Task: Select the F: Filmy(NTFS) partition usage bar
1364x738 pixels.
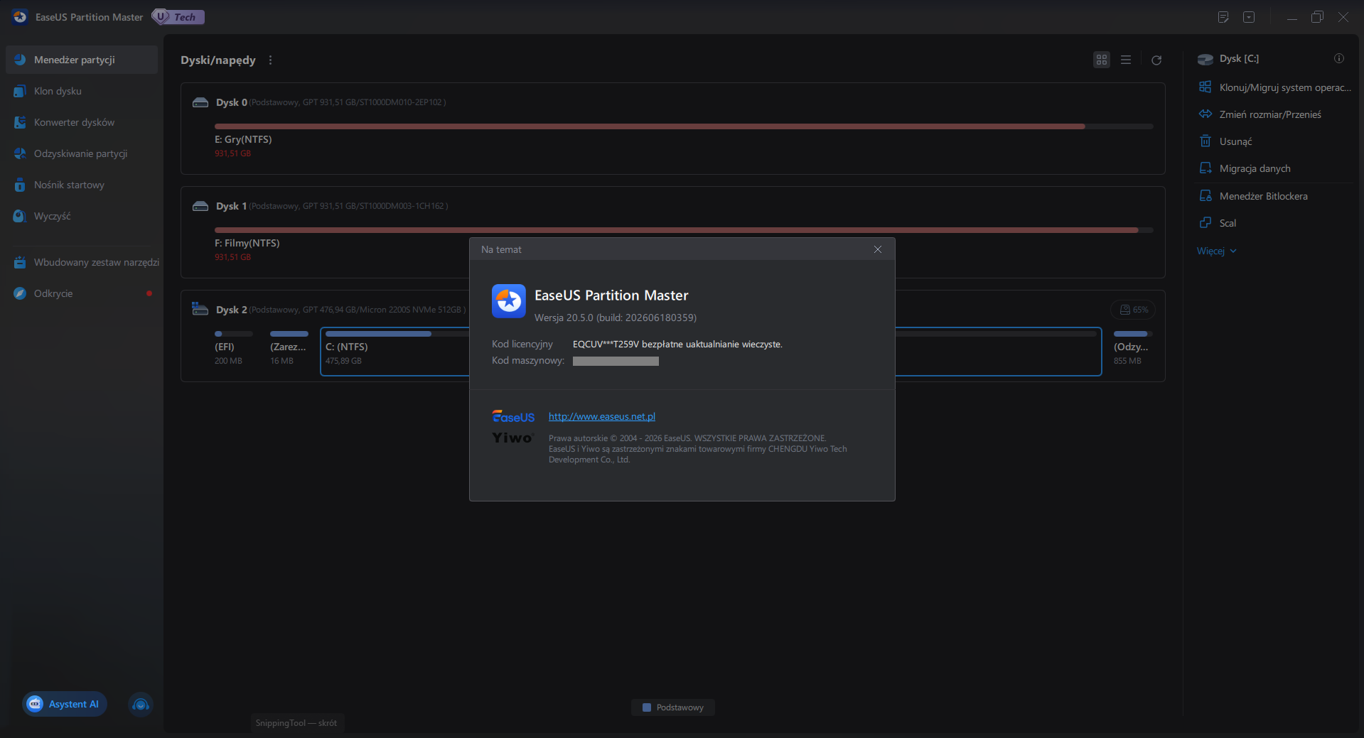Action: click(x=684, y=230)
